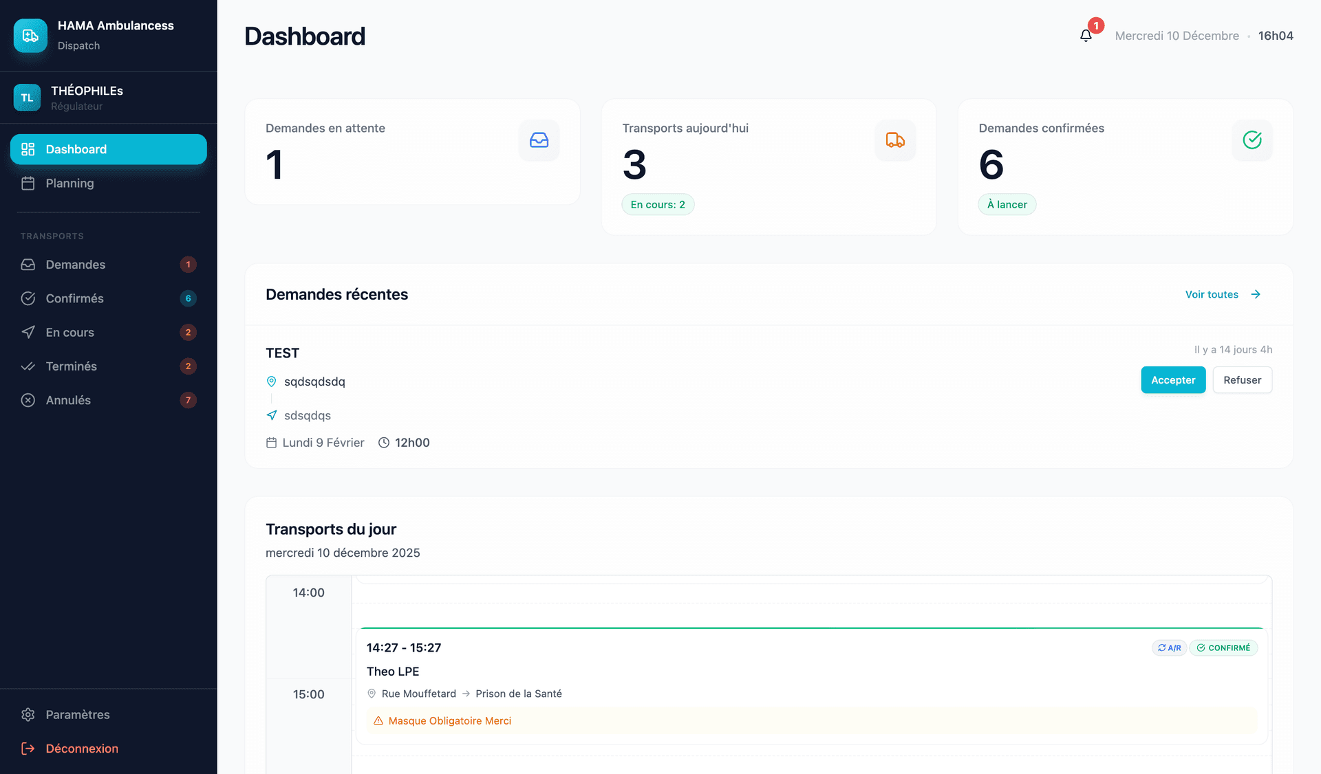Accept the TEST transport request
Viewport: 1321px width, 774px height.
tap(1172, 379)
